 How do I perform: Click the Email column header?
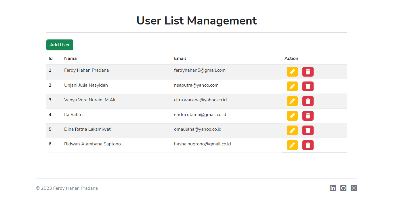pyautogui.click(x=180, y=58)
